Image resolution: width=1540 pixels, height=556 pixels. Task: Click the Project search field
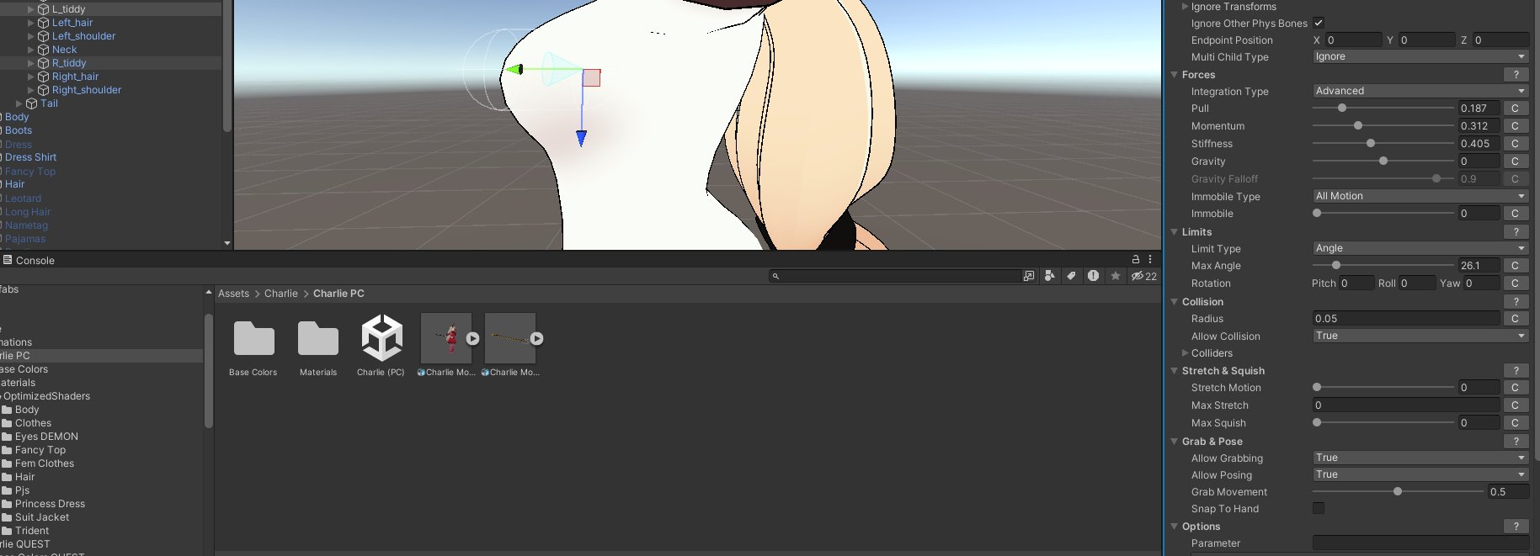(895, 276)
